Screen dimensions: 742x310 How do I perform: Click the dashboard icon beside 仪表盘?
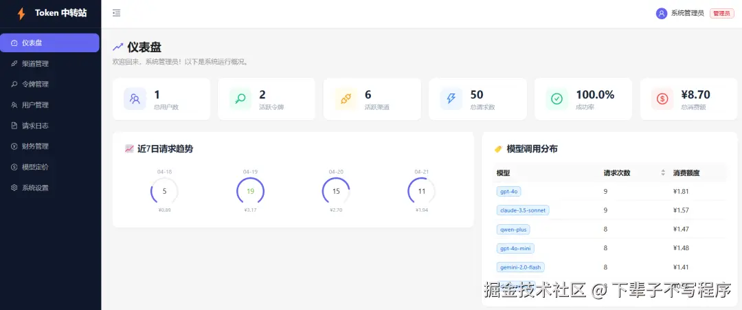(14, 43)
